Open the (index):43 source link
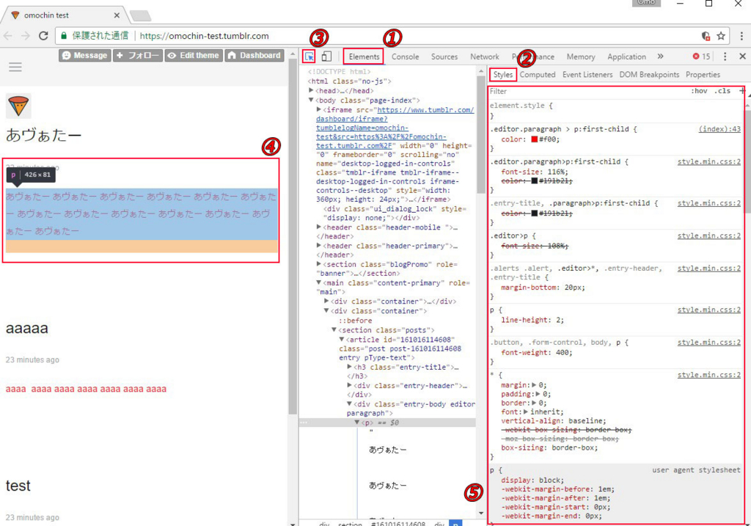The height and width of the screenshot is (526, 751). 719,129
